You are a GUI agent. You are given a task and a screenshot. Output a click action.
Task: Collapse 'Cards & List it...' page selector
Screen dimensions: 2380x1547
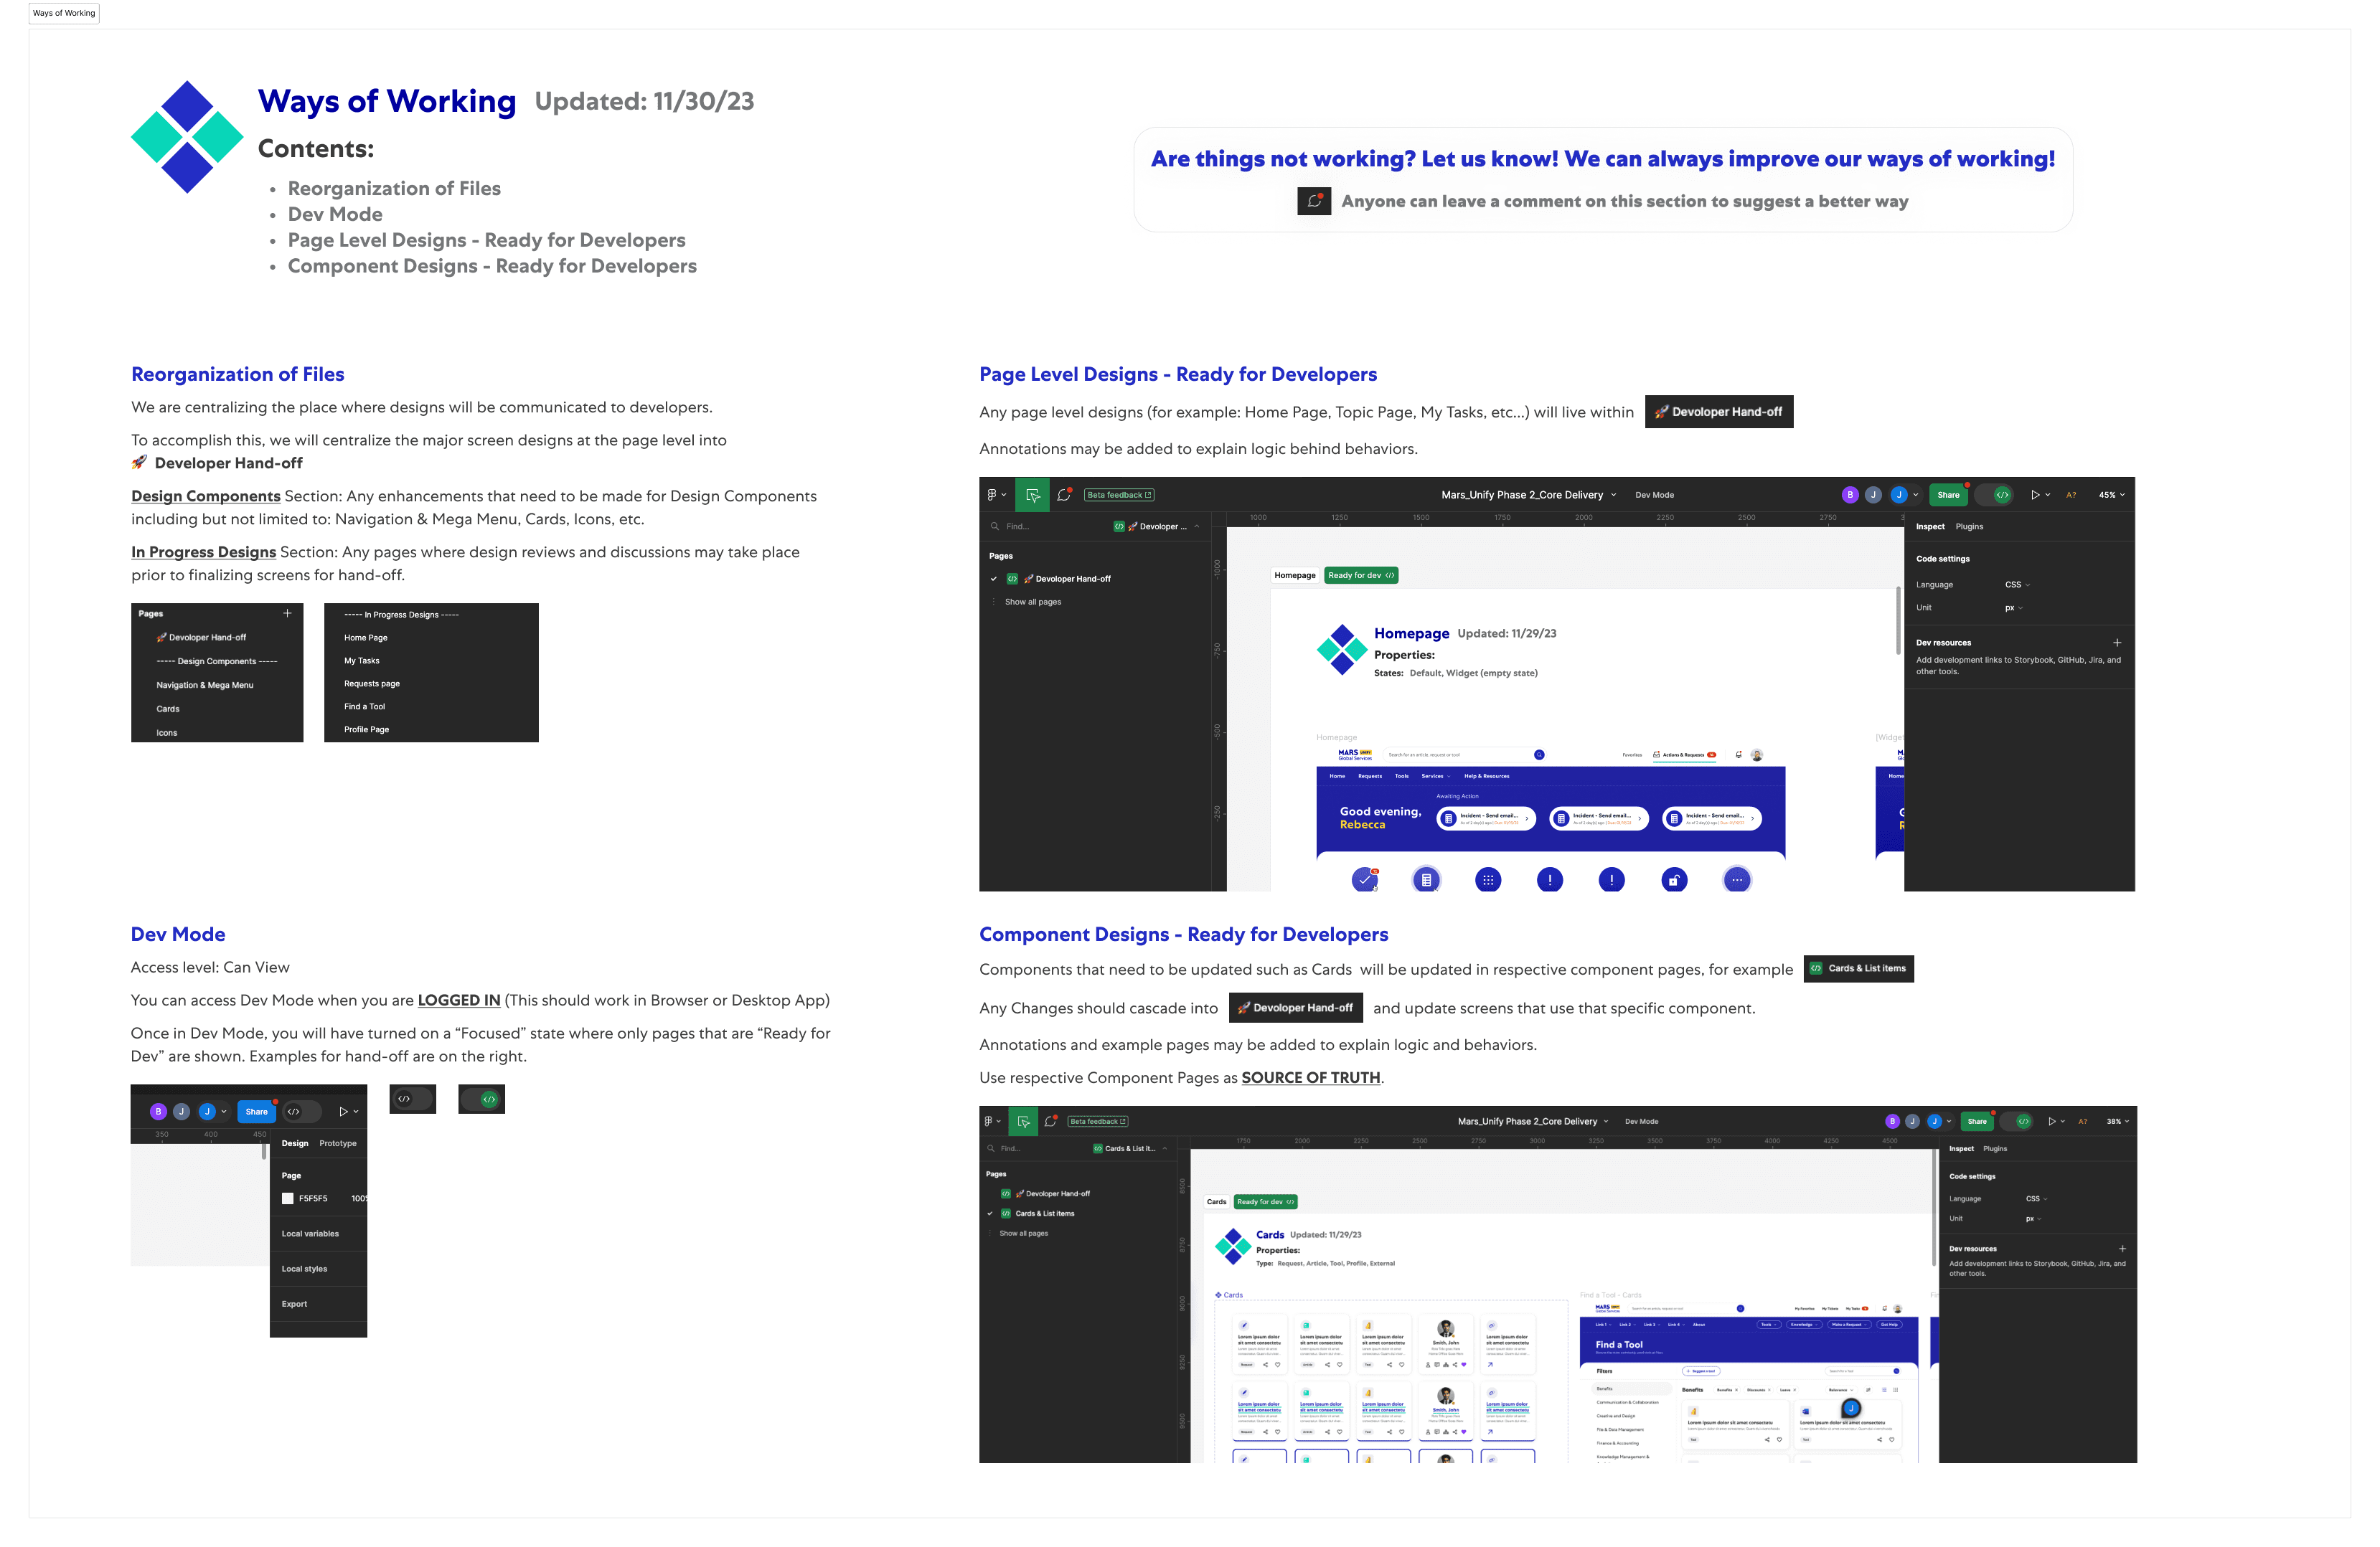[x=1165, y=1148]
